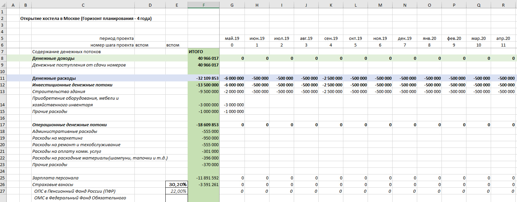This screenshot has height=202, width=517.
Task: Click the Страховые взносы label cell
Action: point(83,185)
